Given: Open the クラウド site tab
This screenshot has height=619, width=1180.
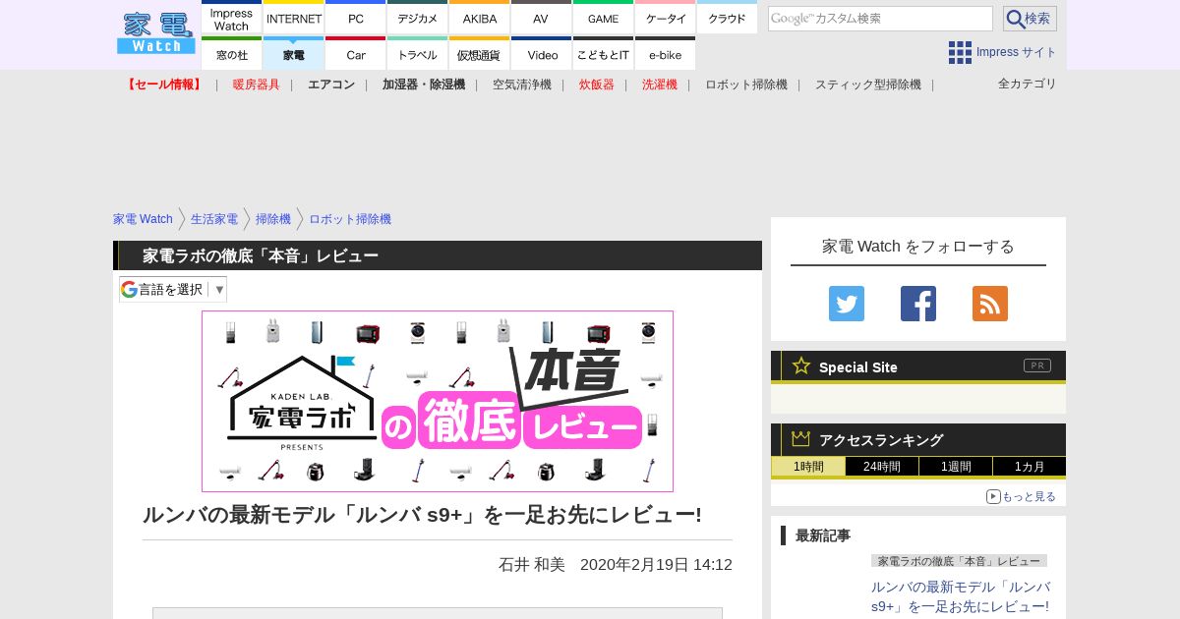Looking at the screenshot, I should tap(727, 19).
